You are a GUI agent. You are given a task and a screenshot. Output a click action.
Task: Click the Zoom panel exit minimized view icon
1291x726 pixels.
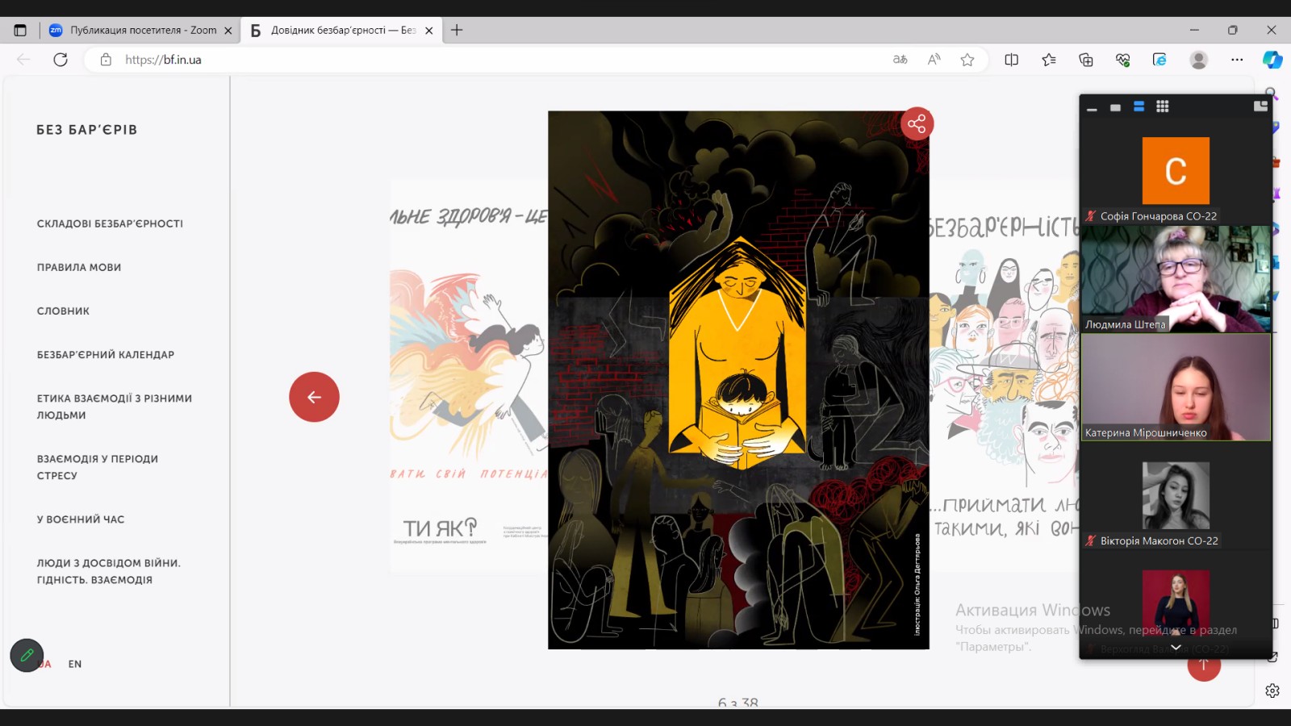click(x=1260, y=106)
